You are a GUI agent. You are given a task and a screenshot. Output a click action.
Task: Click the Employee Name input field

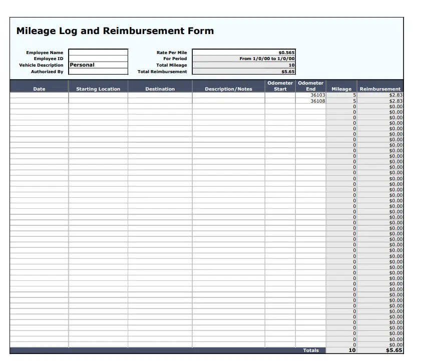[x=98, y=52]
